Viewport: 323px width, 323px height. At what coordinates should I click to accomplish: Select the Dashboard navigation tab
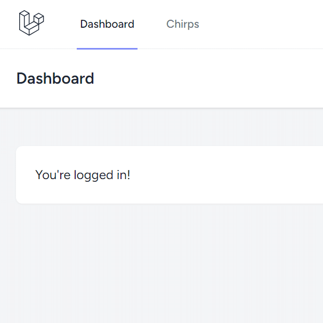107,24
